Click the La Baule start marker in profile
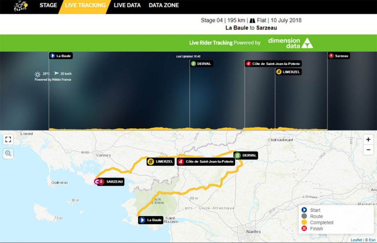 (x=61, y=56)
